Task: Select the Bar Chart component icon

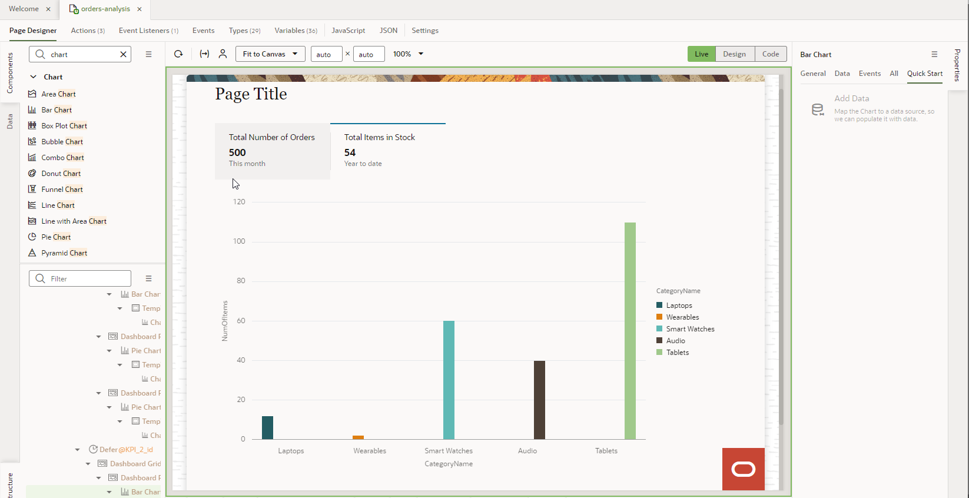Action: (x=32, y=109)
